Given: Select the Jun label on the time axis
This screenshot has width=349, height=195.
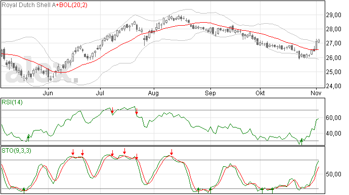Looking at the screenshot, I should (x=48, y=93).
